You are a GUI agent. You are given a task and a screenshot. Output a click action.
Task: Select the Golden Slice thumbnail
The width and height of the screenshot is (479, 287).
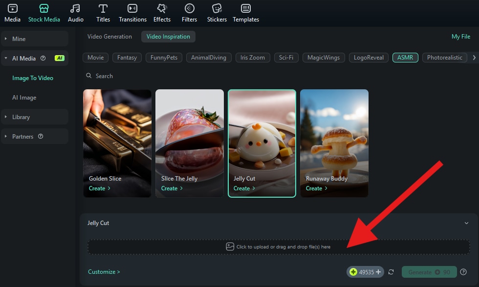click(117, 143)
